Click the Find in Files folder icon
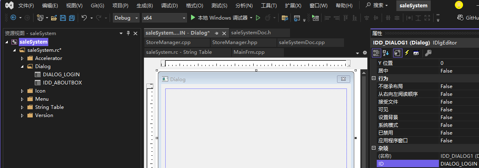Image resolution: width=479 pixels, height=168 pixels. coord(285,18)
